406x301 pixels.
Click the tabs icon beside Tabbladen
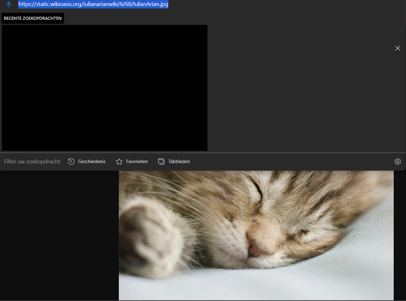coord(161,162)
